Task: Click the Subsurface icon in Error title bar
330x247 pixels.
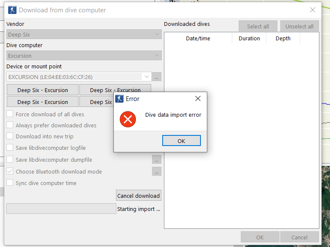Action: coord(119,98)
